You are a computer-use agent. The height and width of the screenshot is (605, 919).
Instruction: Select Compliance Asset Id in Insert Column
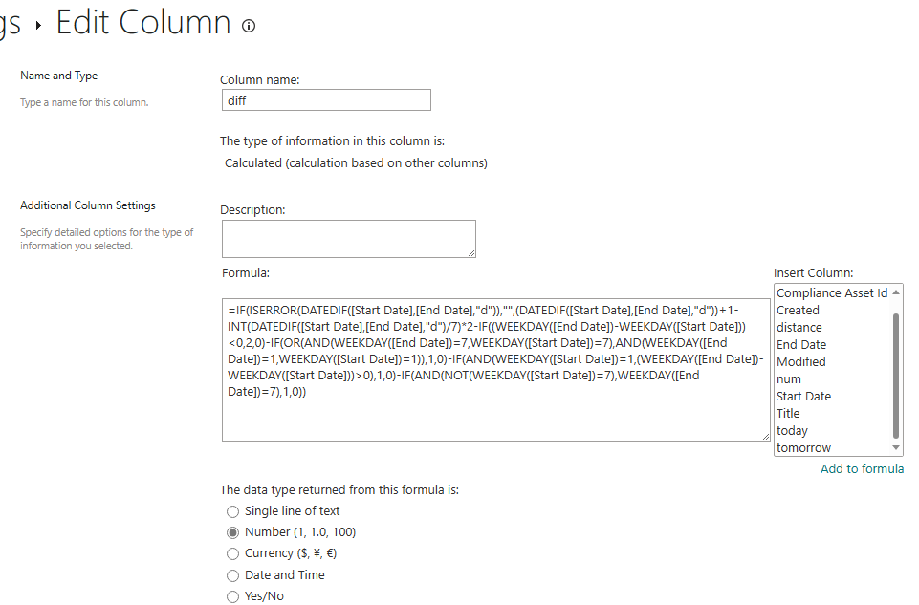832,292
